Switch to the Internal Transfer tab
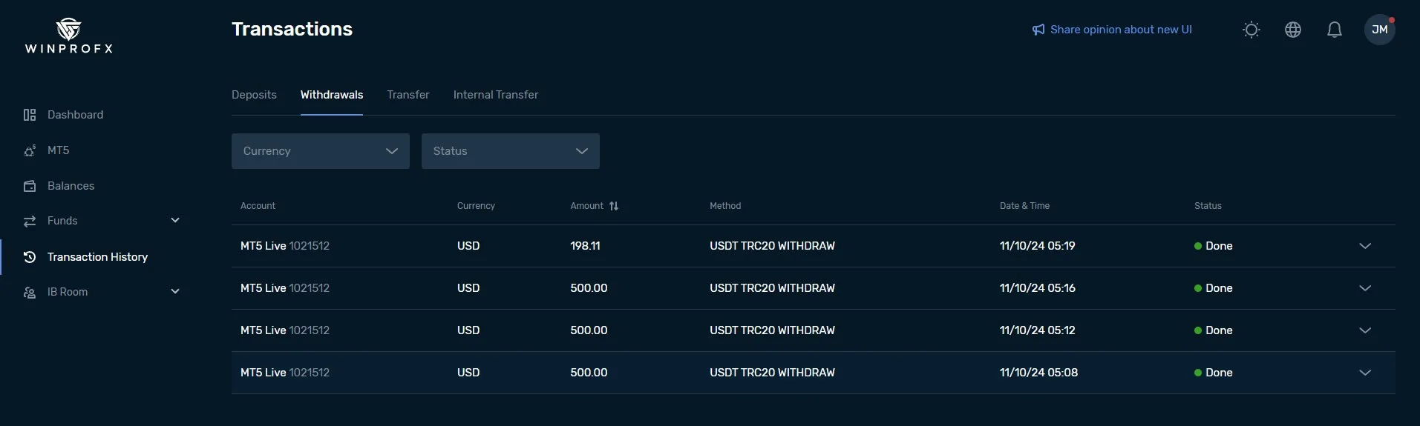 pos(496,95)
